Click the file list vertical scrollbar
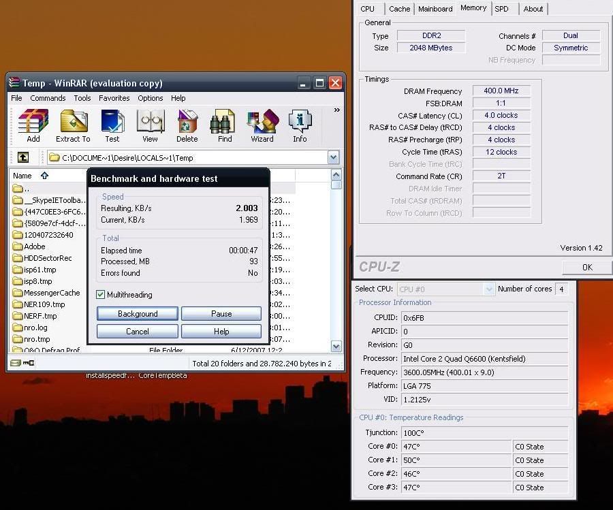This screenshot has width=613, height=510. 336,266
